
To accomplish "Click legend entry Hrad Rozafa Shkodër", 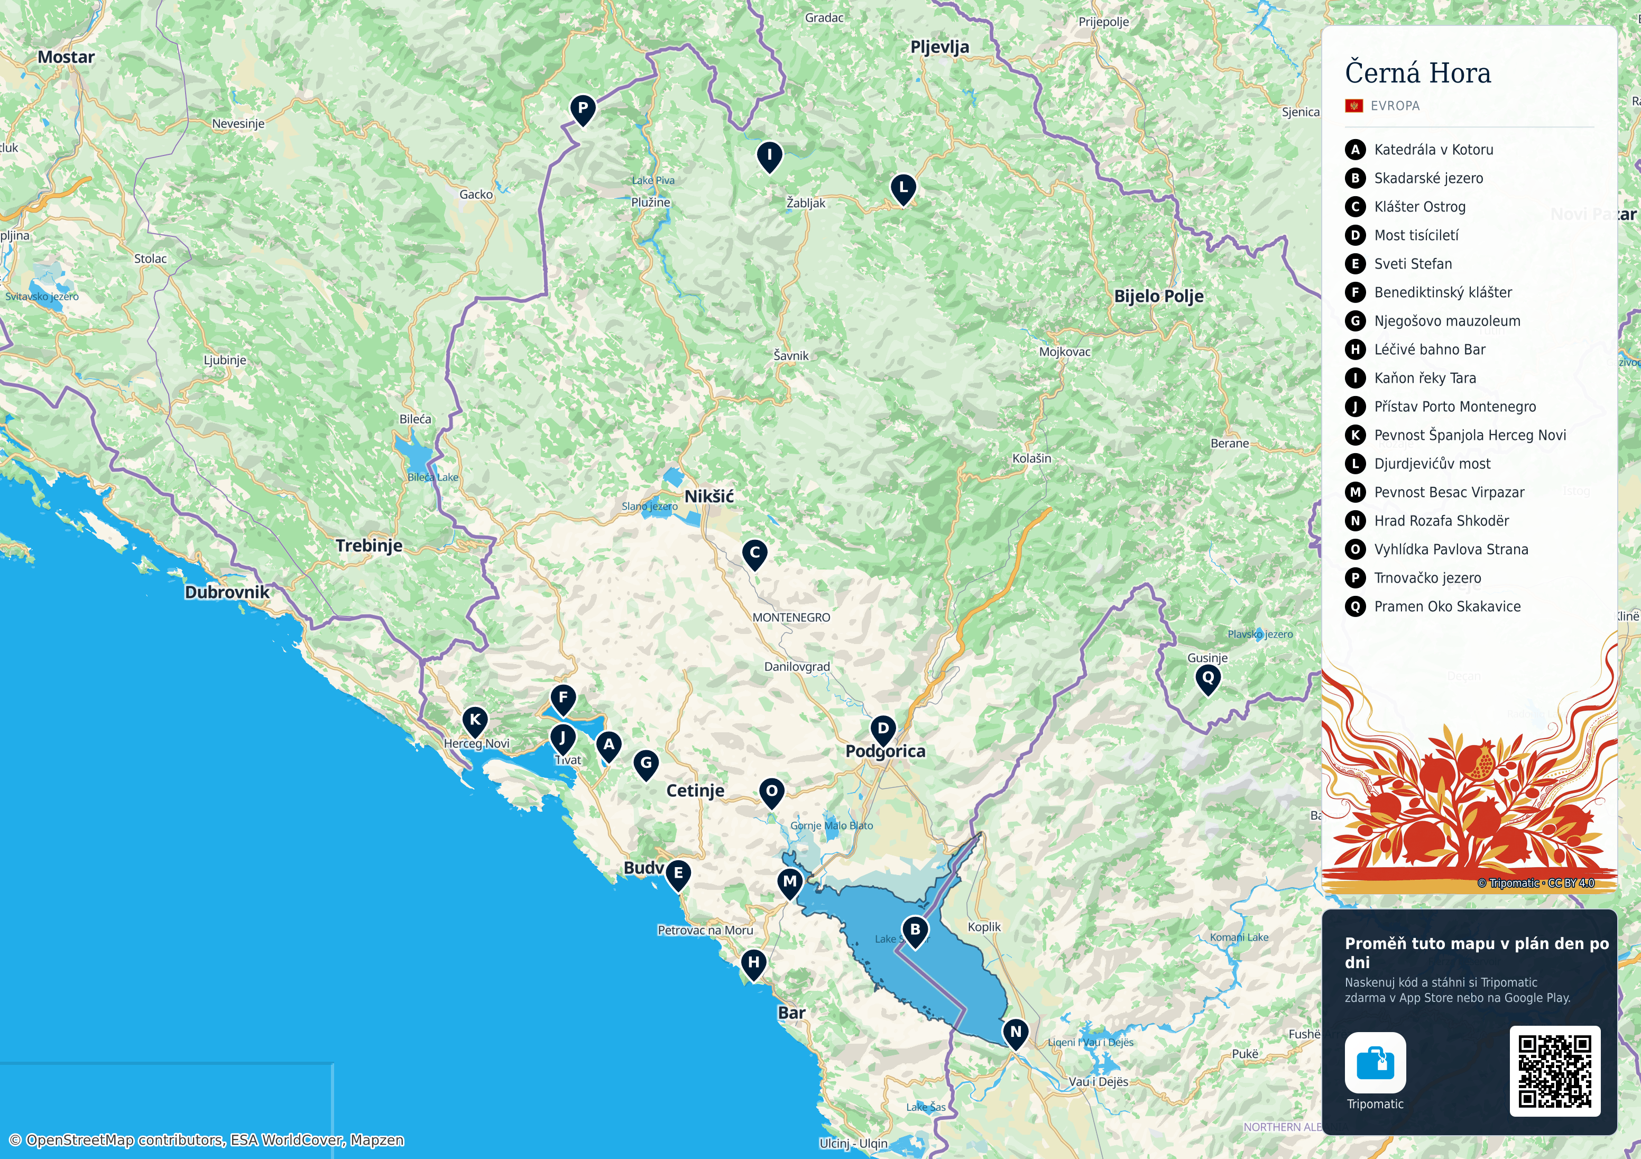I will coord(1442,521).
